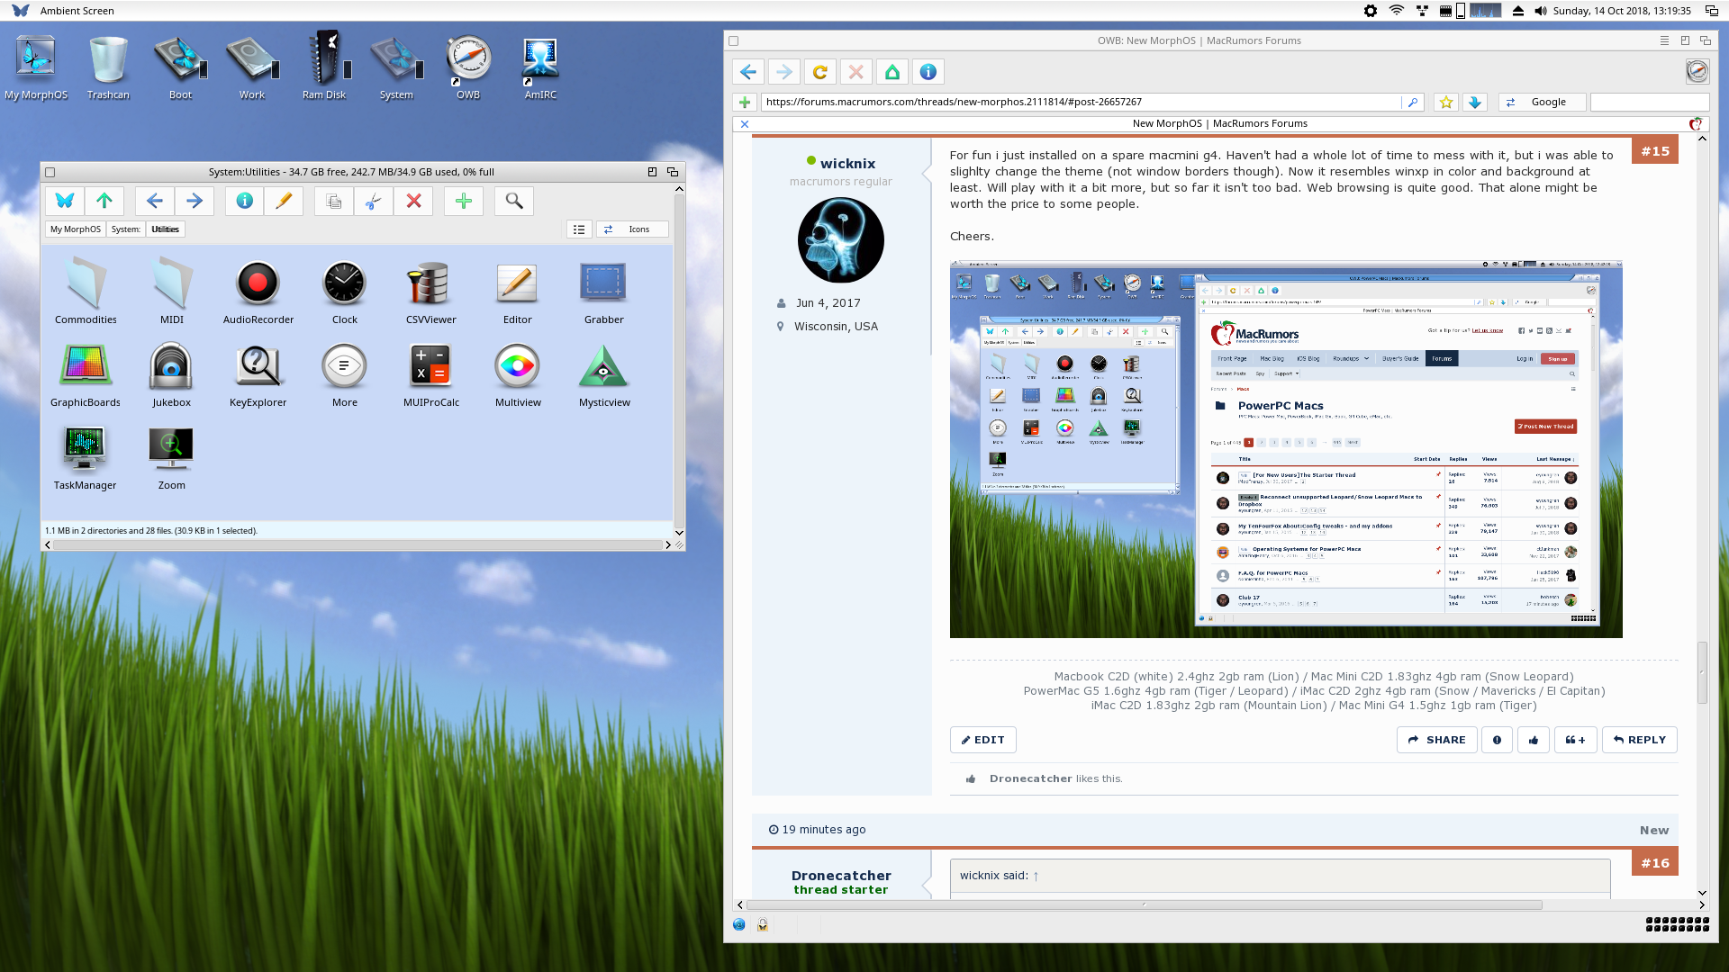Select the MUIProCalc calculator icon

tap(431, 374)
